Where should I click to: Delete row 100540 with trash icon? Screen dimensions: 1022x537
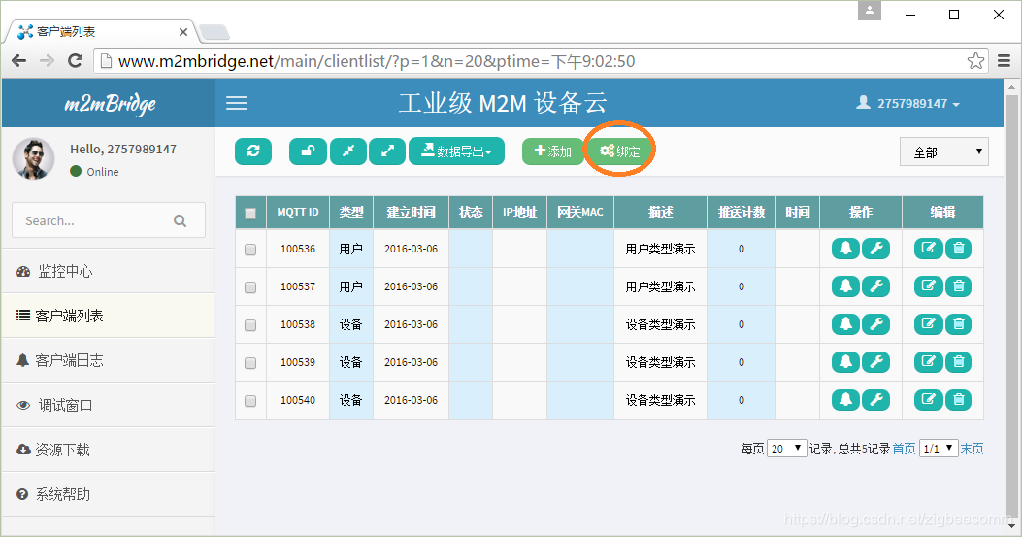pos(958,400)
